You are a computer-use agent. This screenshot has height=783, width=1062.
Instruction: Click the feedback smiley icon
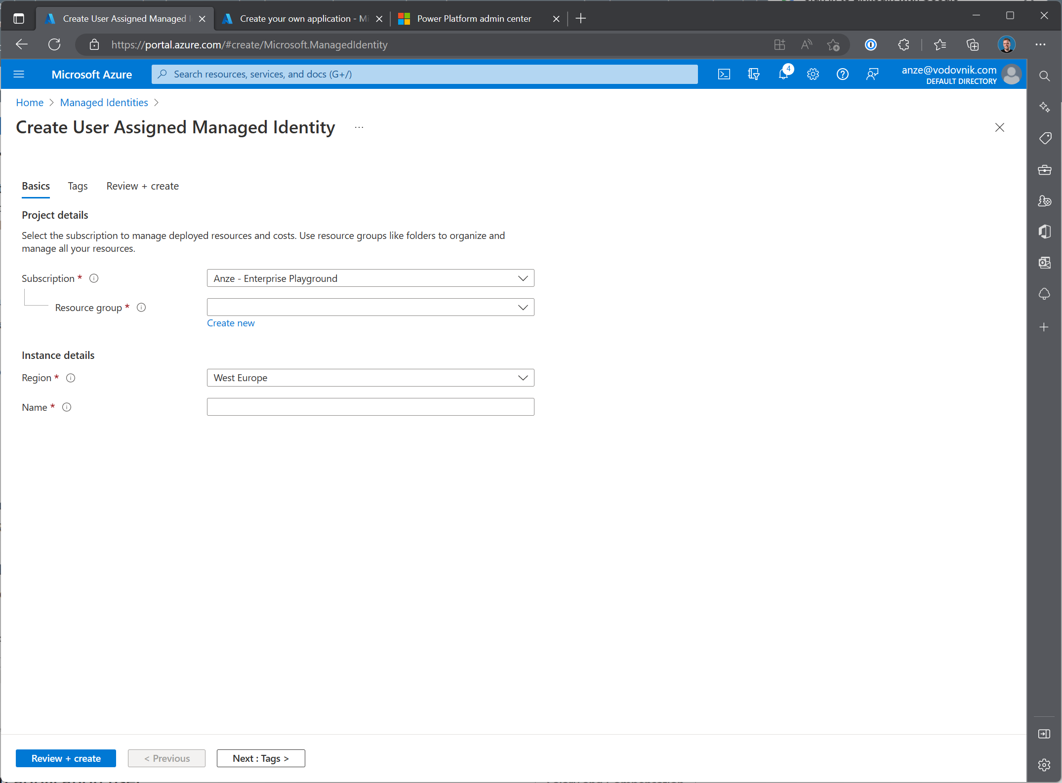click(871, 74)
